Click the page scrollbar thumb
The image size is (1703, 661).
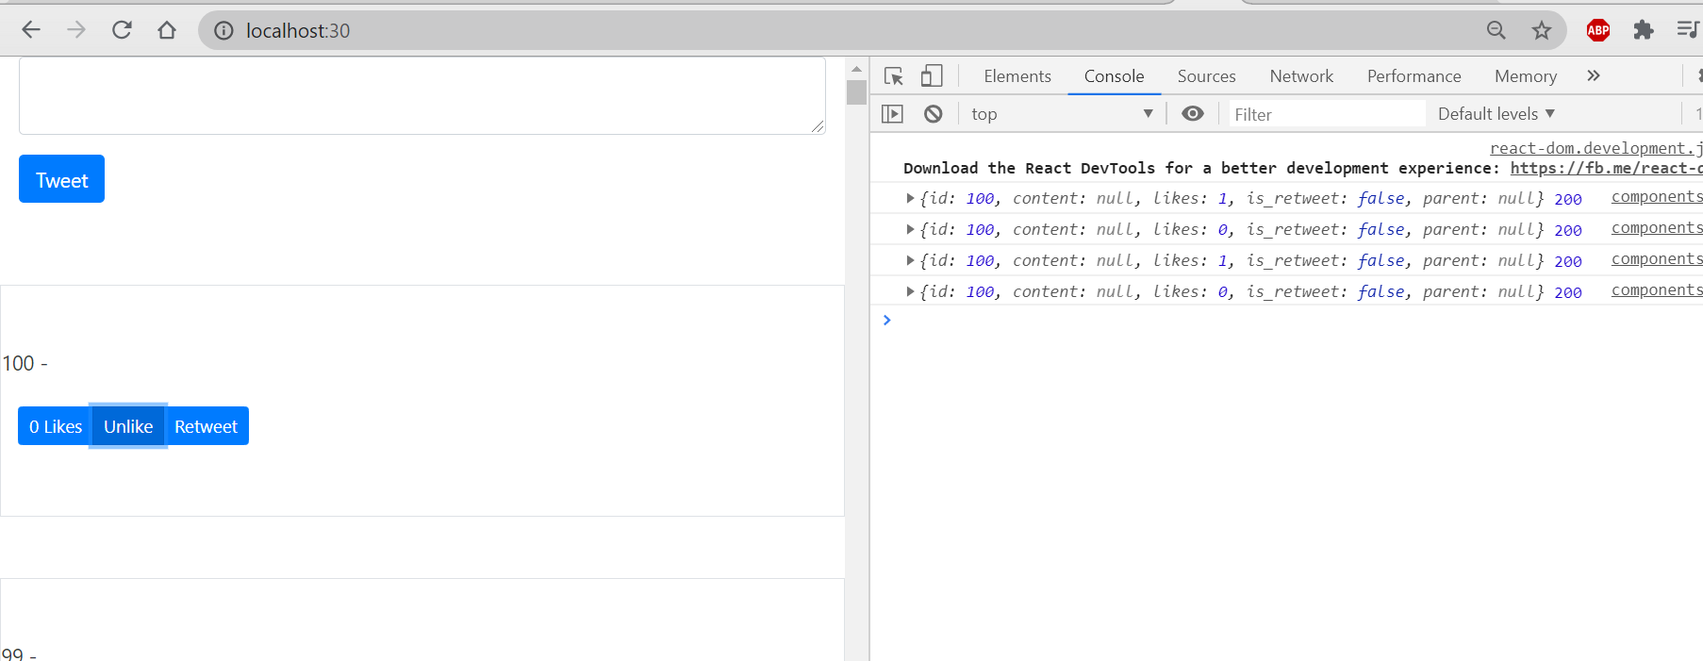pos(856,92)
